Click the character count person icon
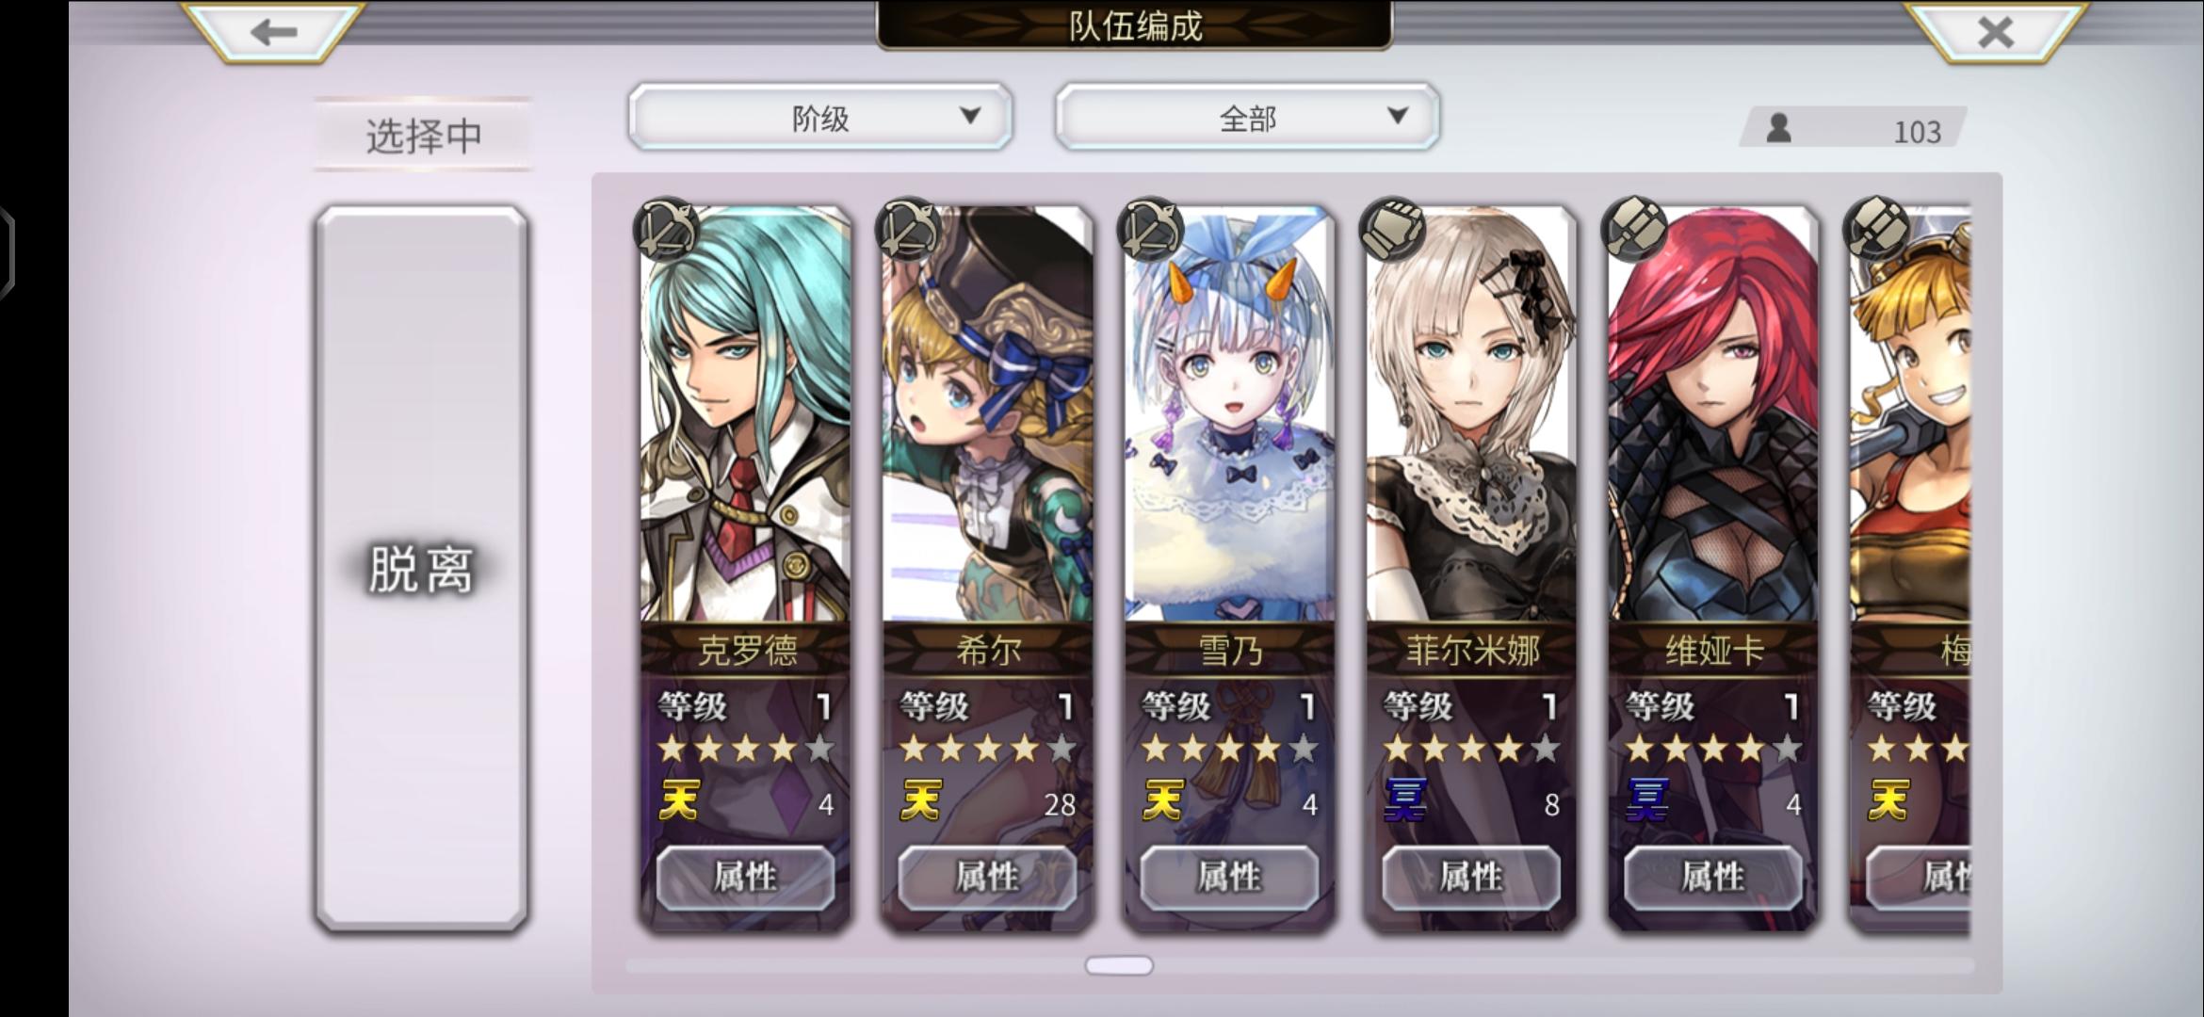 (1778, 128)
